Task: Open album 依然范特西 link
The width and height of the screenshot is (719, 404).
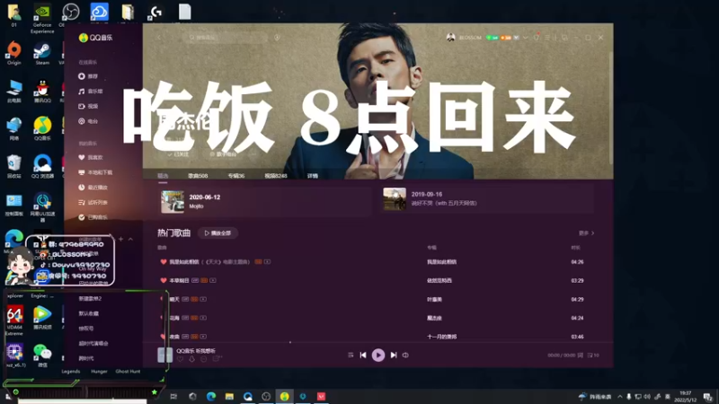Action: 439,280
